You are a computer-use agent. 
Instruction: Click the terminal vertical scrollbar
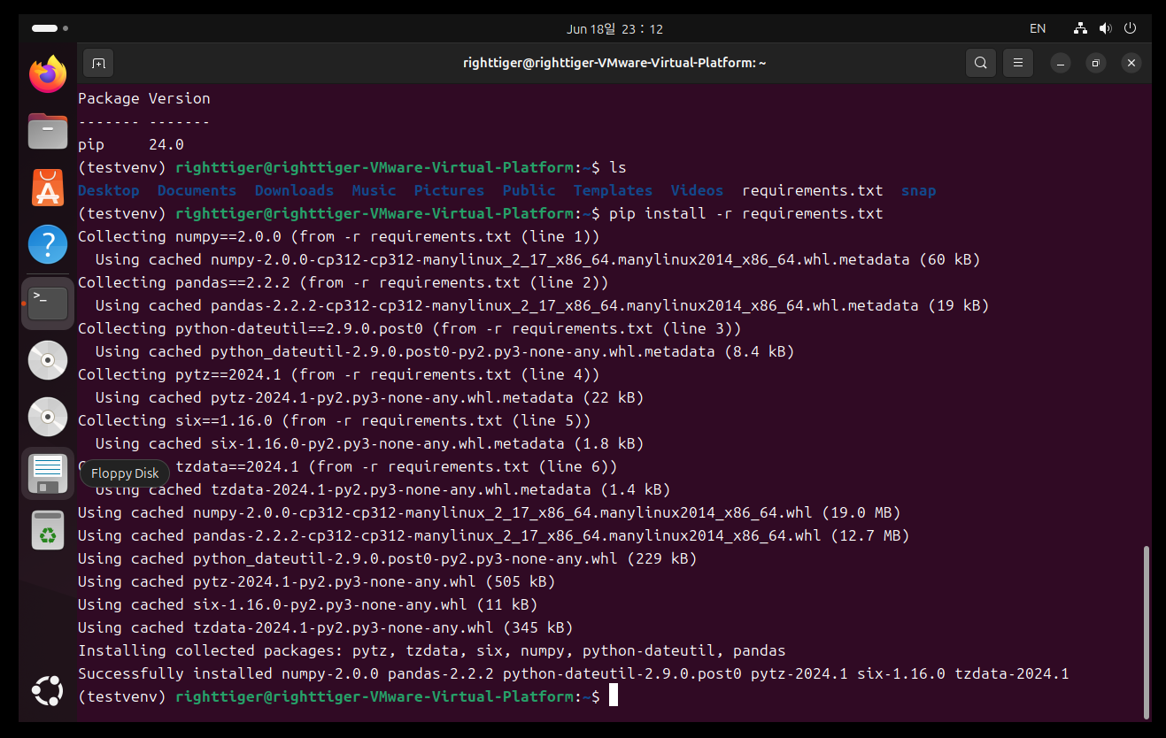coord(1147,632)
